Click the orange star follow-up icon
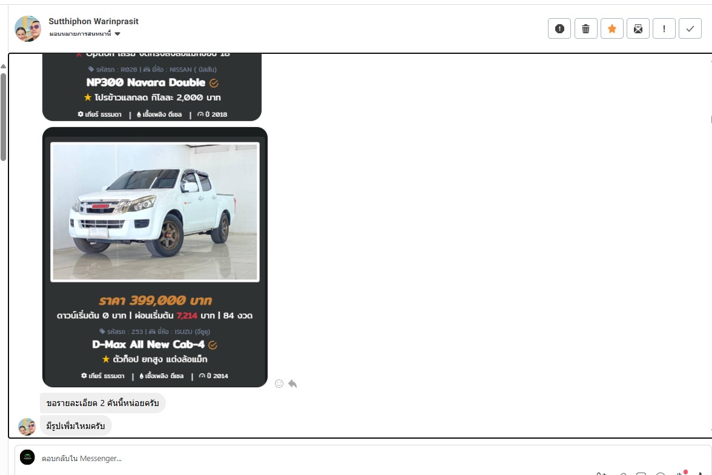 coord(611,28)
